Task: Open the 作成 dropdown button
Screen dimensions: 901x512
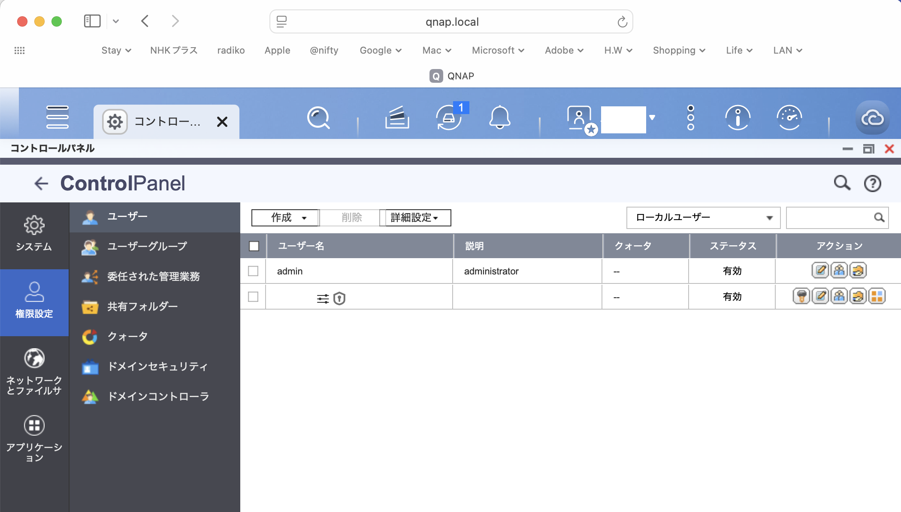Action: (x=285, y=218)
